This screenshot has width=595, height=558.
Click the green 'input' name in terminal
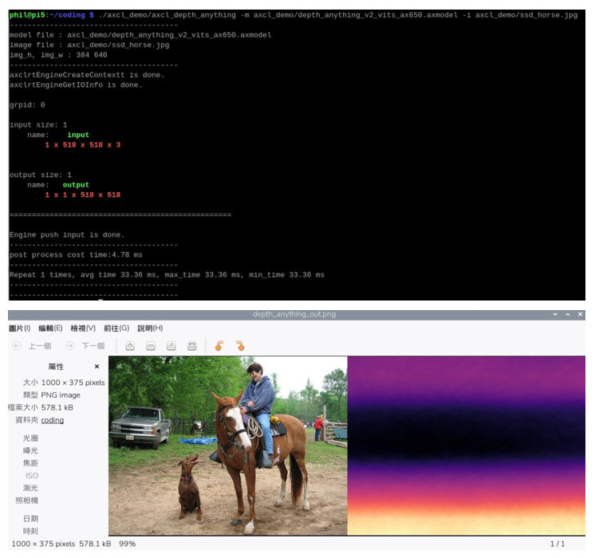point(78,135)
